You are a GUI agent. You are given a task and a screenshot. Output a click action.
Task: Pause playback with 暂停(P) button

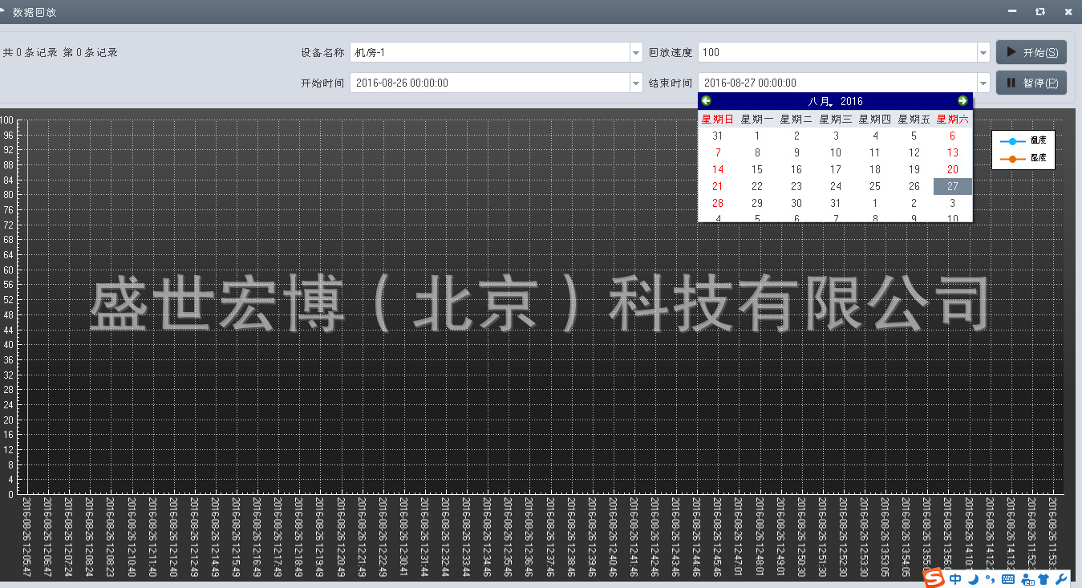(1031, 83)
